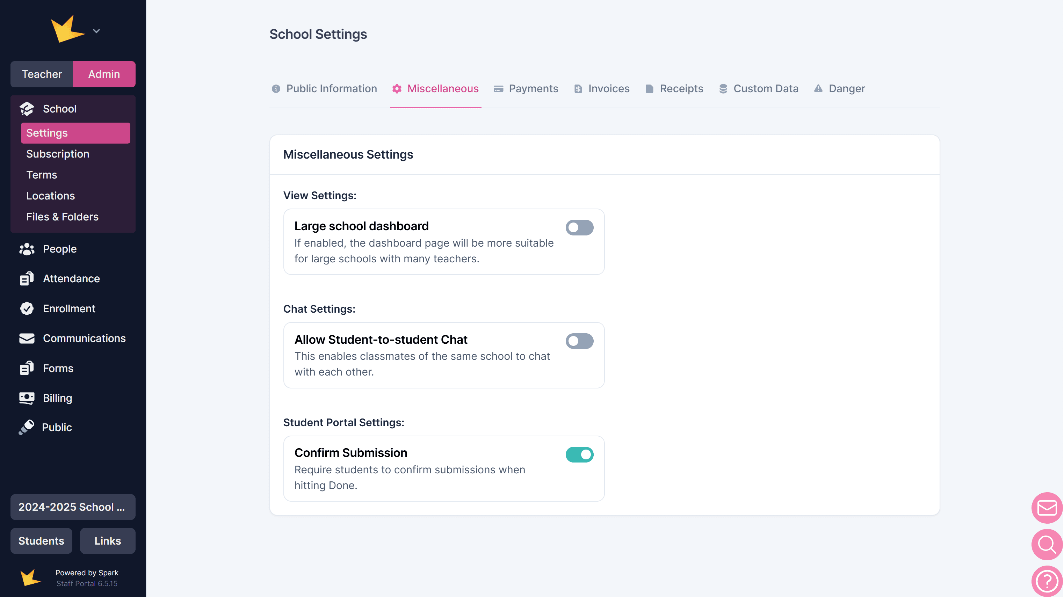The height and width of the screenshot is (597, 1064).
Task: Expand the chevron next to Spark logo
Action: point(96,31)
